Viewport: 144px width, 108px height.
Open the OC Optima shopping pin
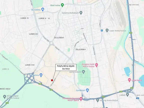tap(41, 75)
